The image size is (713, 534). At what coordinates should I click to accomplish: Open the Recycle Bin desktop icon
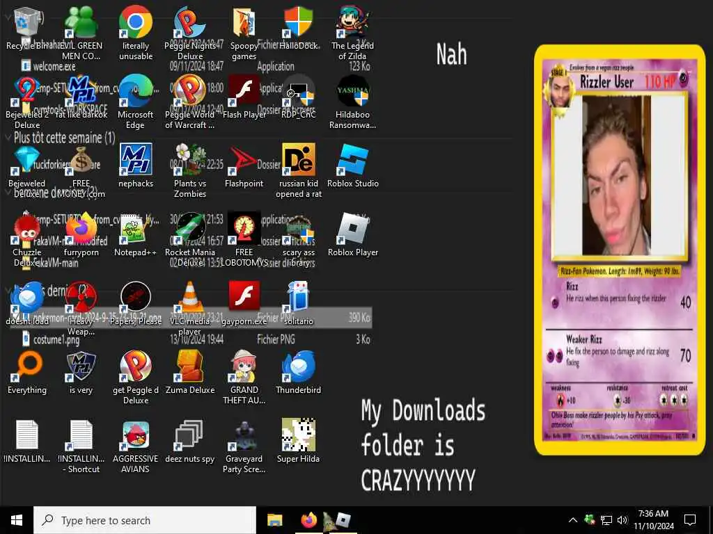point(27,23)
